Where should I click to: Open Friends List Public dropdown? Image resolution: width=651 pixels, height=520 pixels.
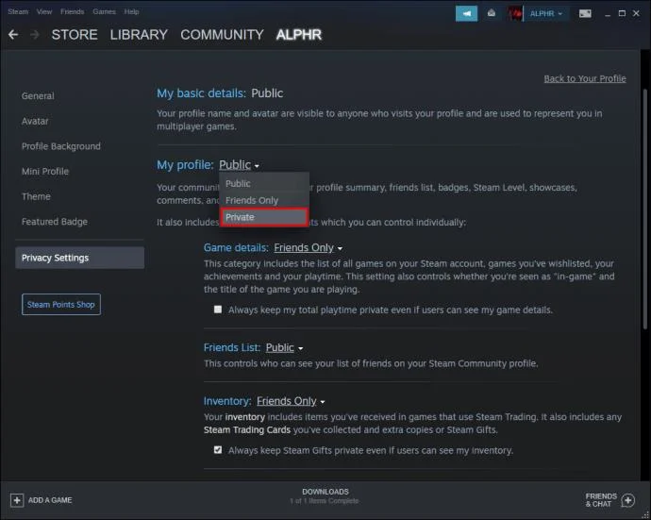coord(284,347)
